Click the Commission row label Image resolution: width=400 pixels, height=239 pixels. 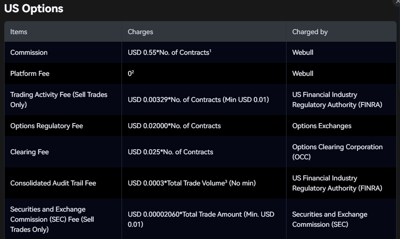coord(29,53)
